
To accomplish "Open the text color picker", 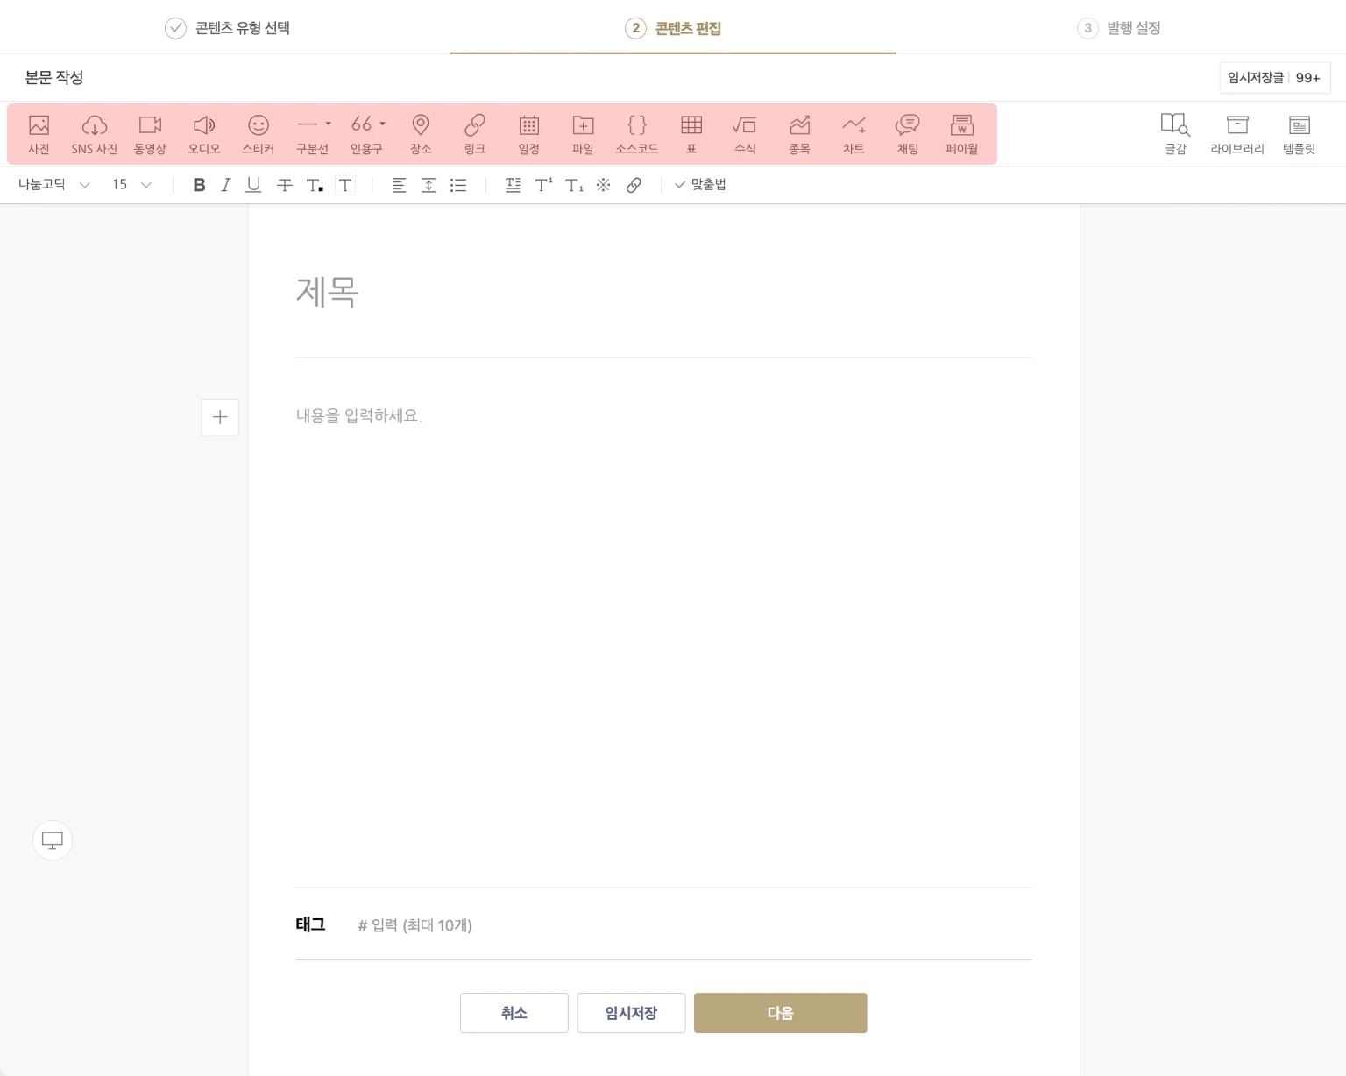I will [315, 185].
